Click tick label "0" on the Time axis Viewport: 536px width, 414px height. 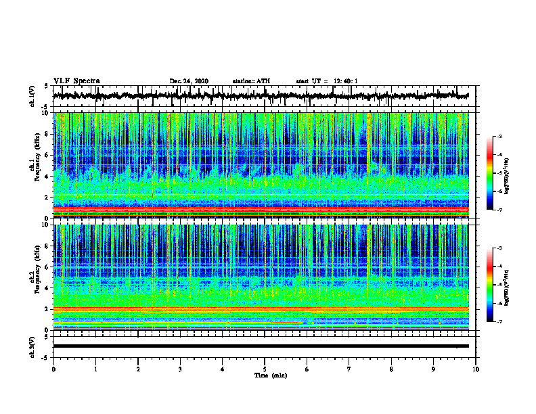point(53,369)
